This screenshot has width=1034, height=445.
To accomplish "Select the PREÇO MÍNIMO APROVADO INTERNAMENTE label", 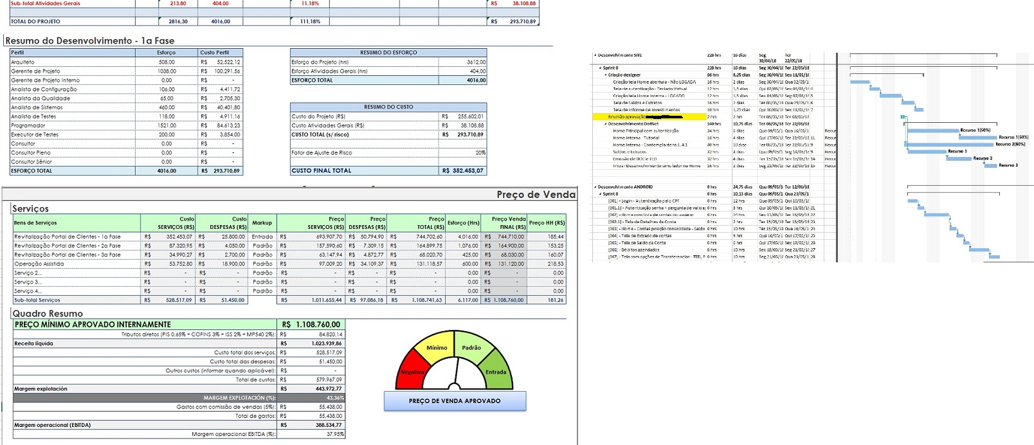I will coord(93,325).
